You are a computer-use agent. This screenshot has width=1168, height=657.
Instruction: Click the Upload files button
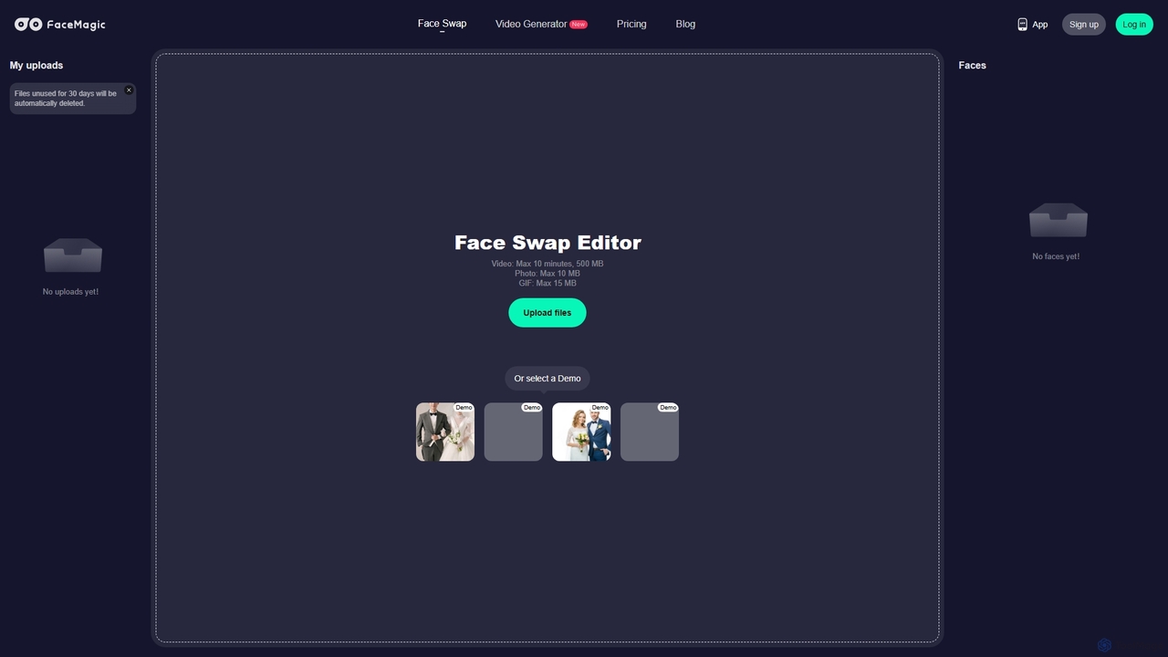(547, 312)
